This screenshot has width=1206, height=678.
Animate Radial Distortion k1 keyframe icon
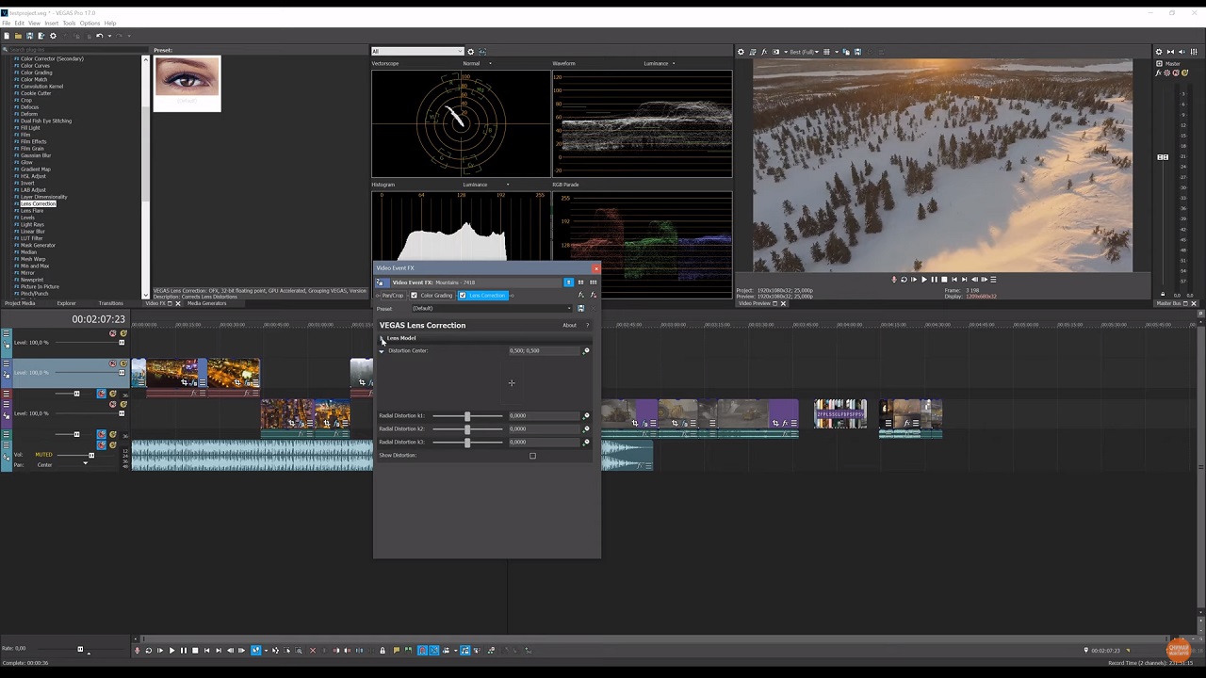pyautogui.click(x=586, y=416)
